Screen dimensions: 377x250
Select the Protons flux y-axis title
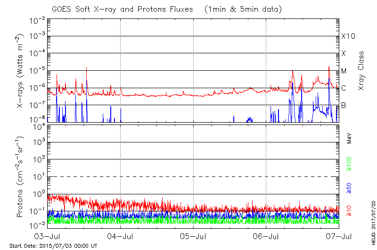21,177
